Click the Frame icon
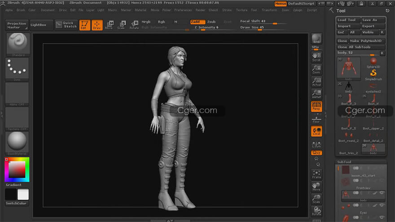This screenshot has width=395, height=222. [x=316, y=174]
